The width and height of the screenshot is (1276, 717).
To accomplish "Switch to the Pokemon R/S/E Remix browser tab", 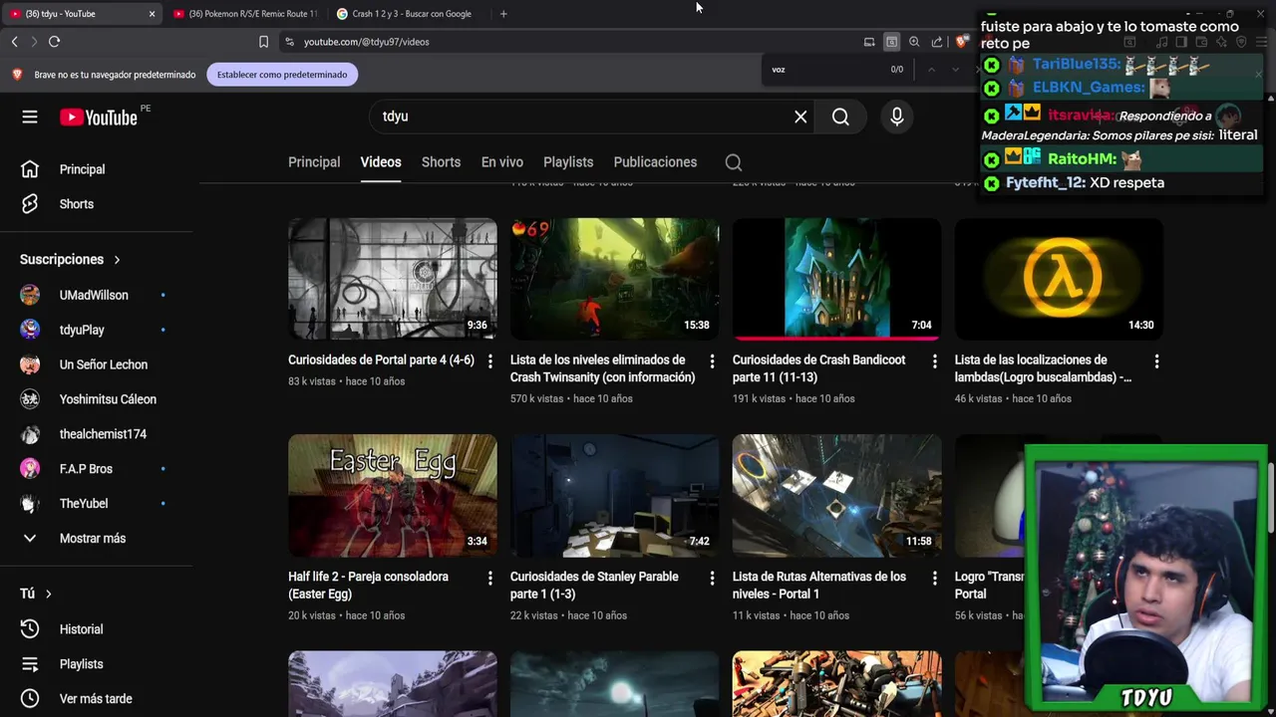I will 245,14.
